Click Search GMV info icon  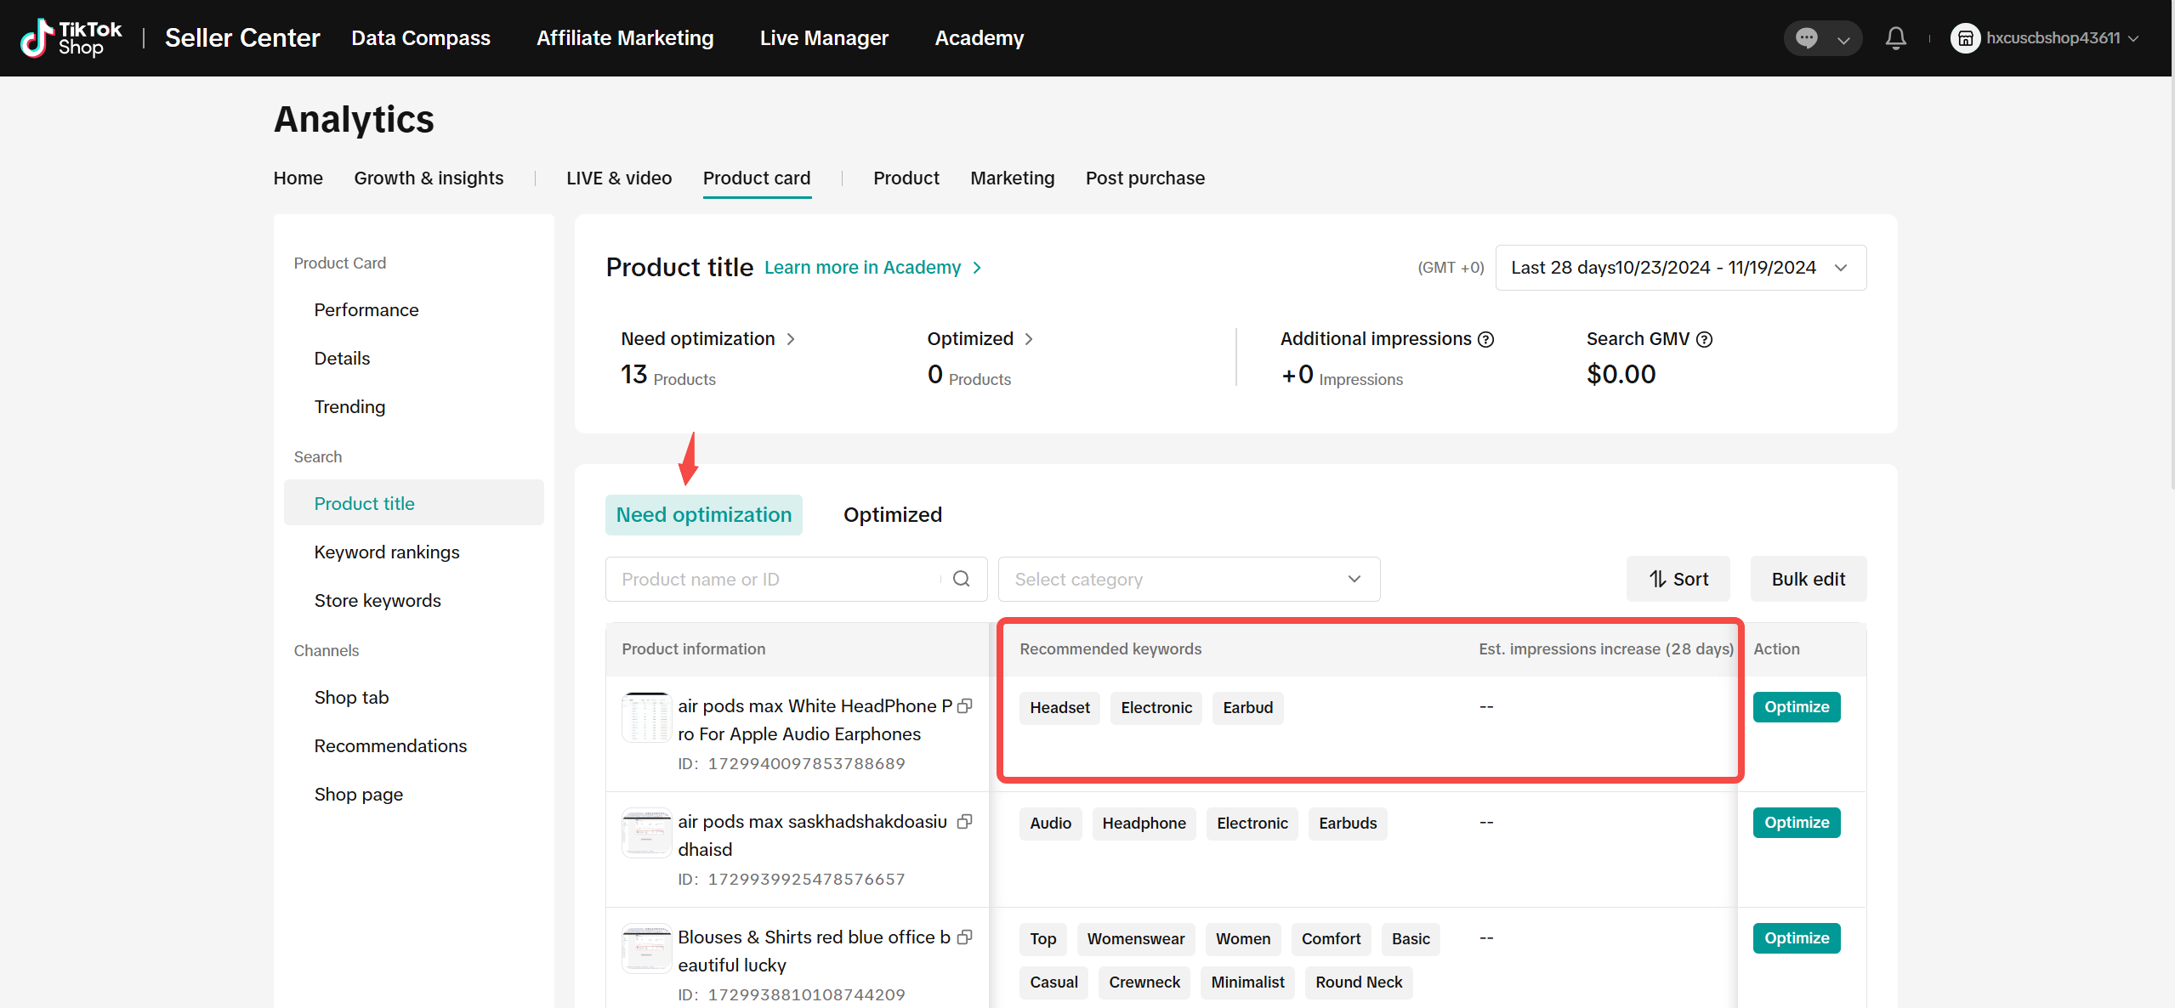(x=1704, y=339)
